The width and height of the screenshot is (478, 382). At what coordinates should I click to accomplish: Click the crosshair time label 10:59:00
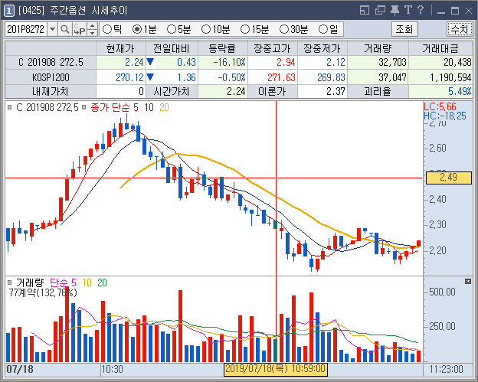click(x=276, y=369)
